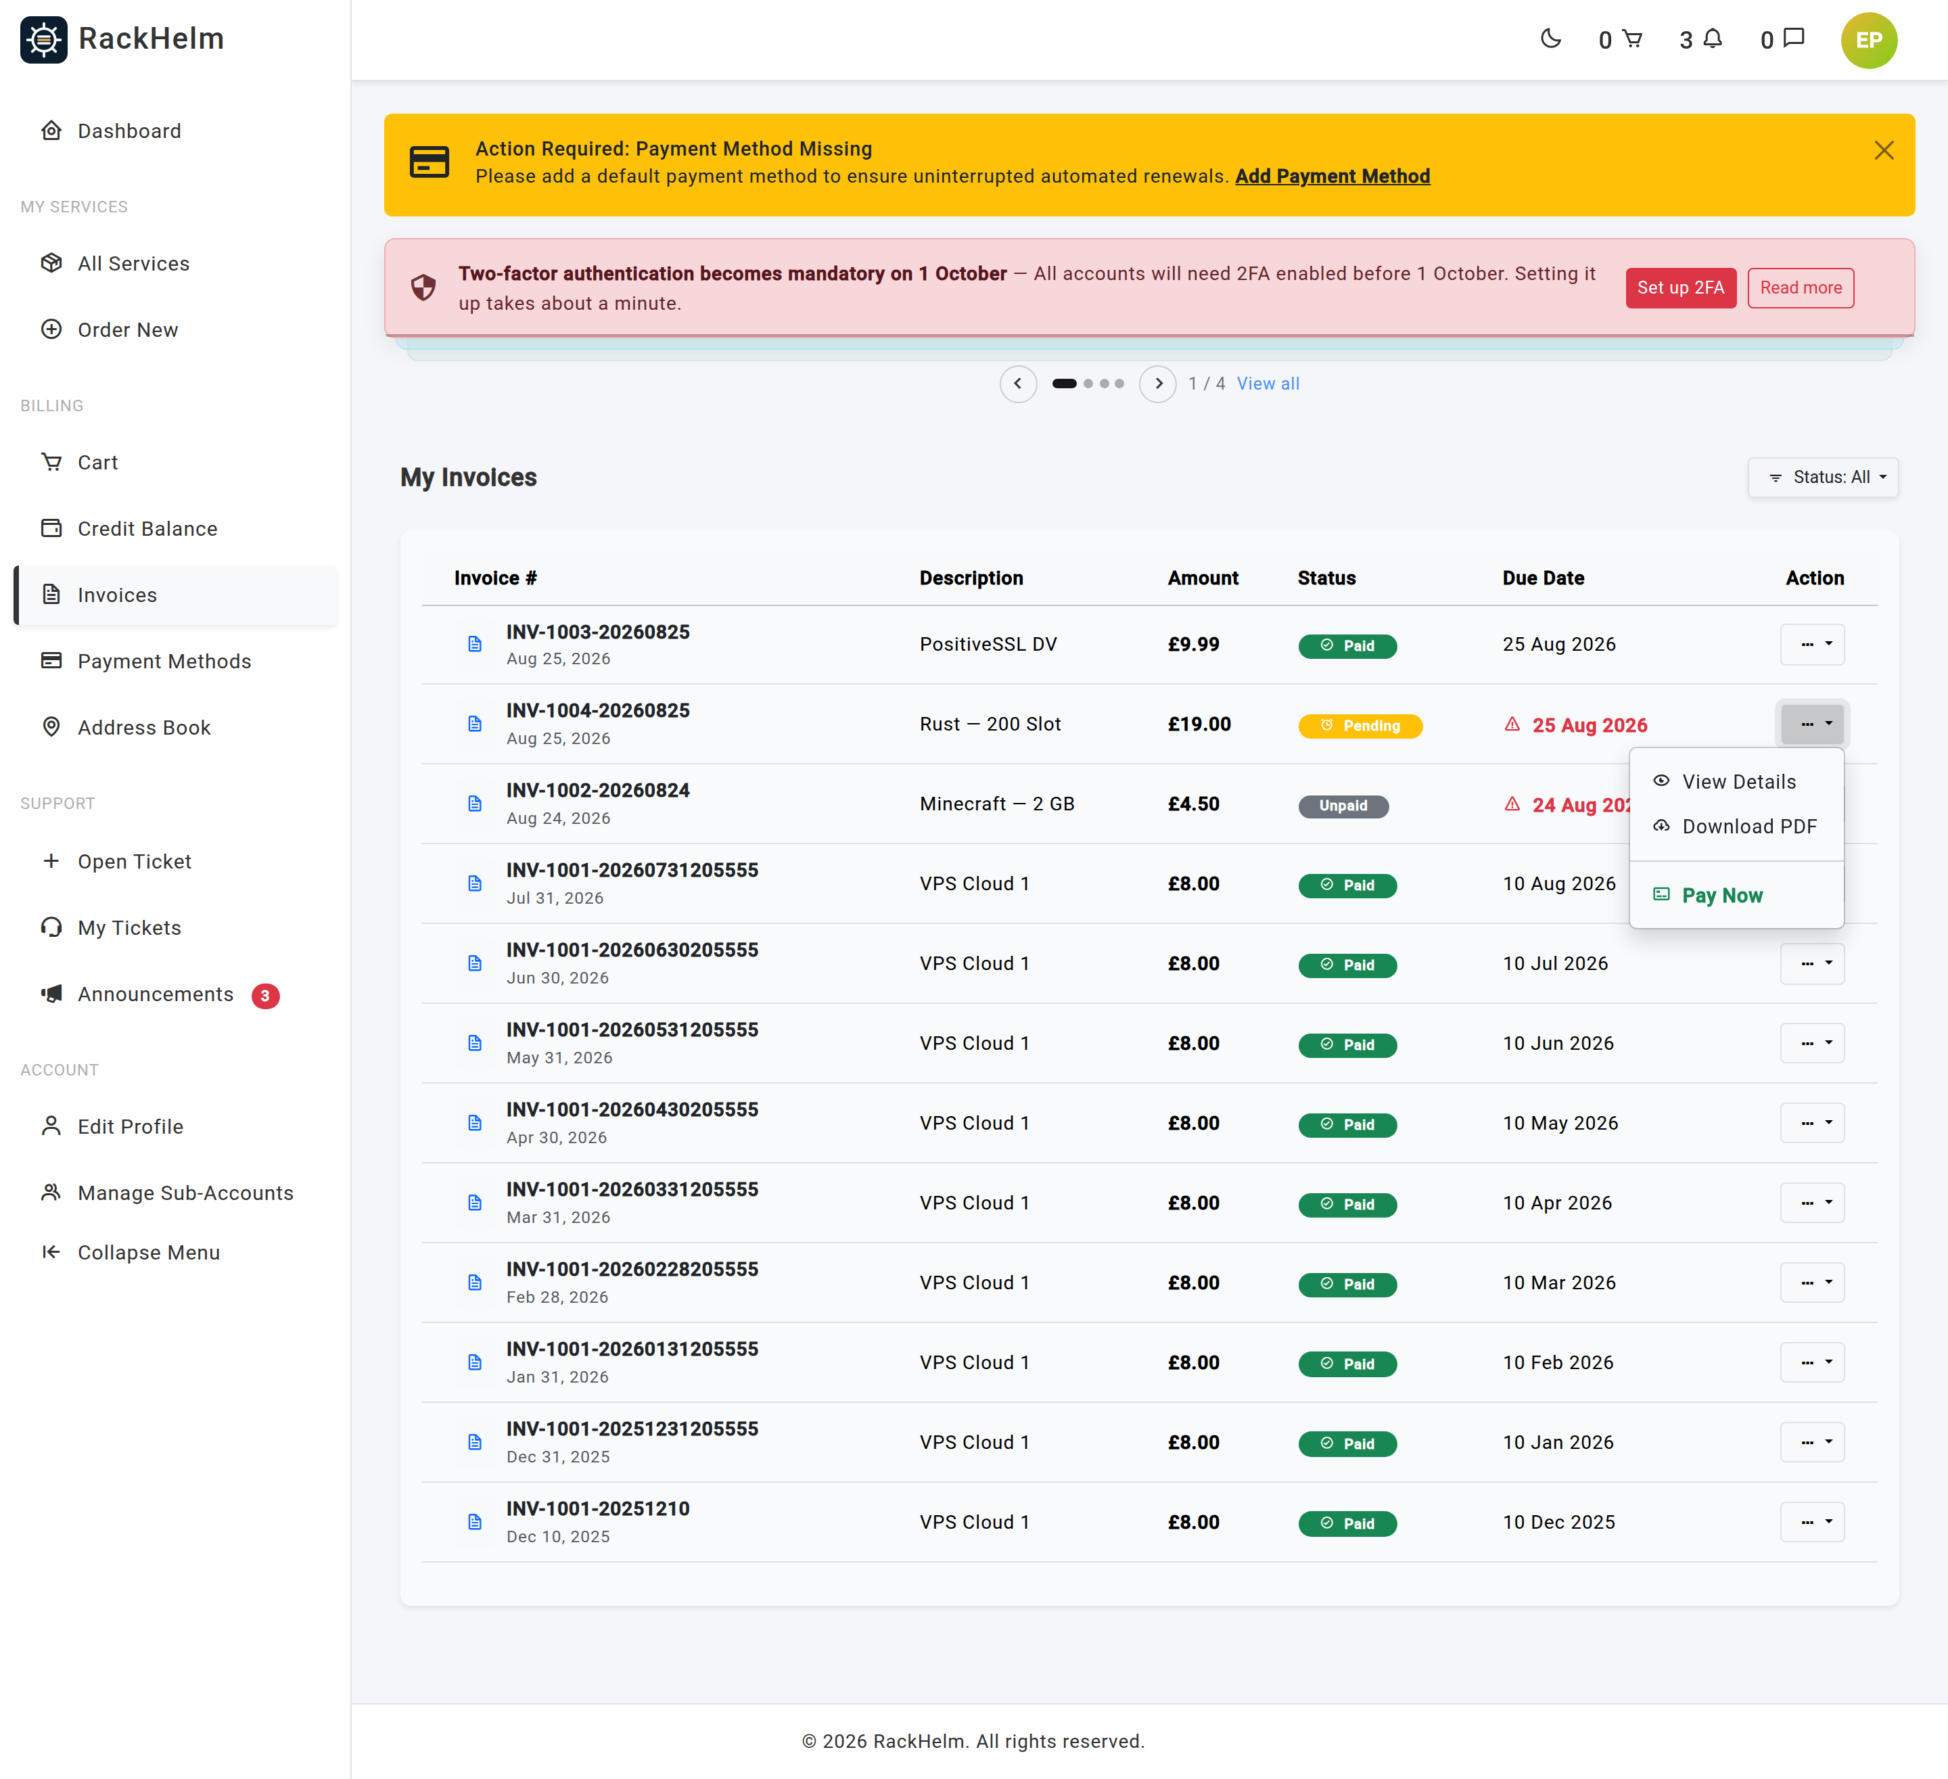Viewport: 1948px width, 1779px height.
Task: Toggle dark mode moon icon
Action: tap(1550, 39)
